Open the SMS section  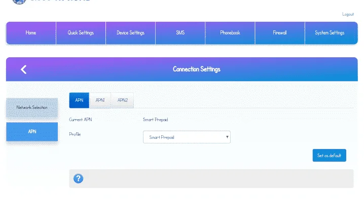tap(180, 33)
